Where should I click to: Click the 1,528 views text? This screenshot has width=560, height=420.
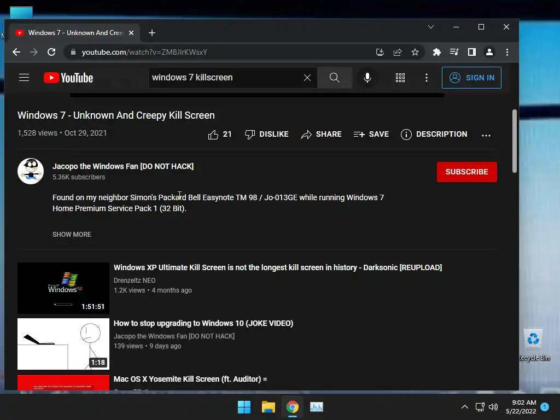pos(37,133)
